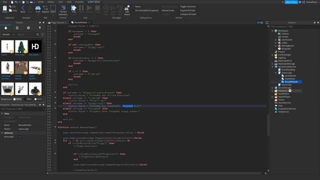Select the Pine Tree model thumbnail
The image size is (320, 180).
tap(21, 46)
